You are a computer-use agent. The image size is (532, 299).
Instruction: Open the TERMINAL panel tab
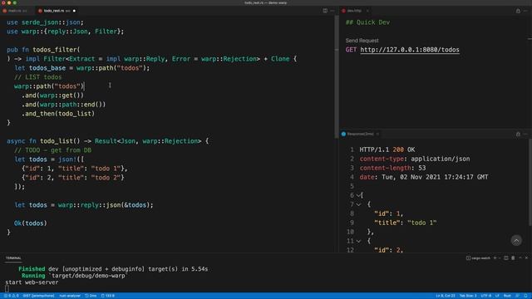[x=13, y=258]
